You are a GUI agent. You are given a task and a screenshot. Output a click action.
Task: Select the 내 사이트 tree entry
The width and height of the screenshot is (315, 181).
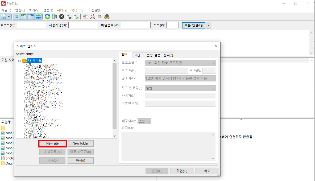click(35, 60)
